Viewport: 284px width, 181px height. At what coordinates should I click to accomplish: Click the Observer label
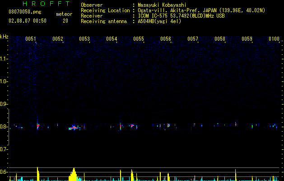(92, 5)
